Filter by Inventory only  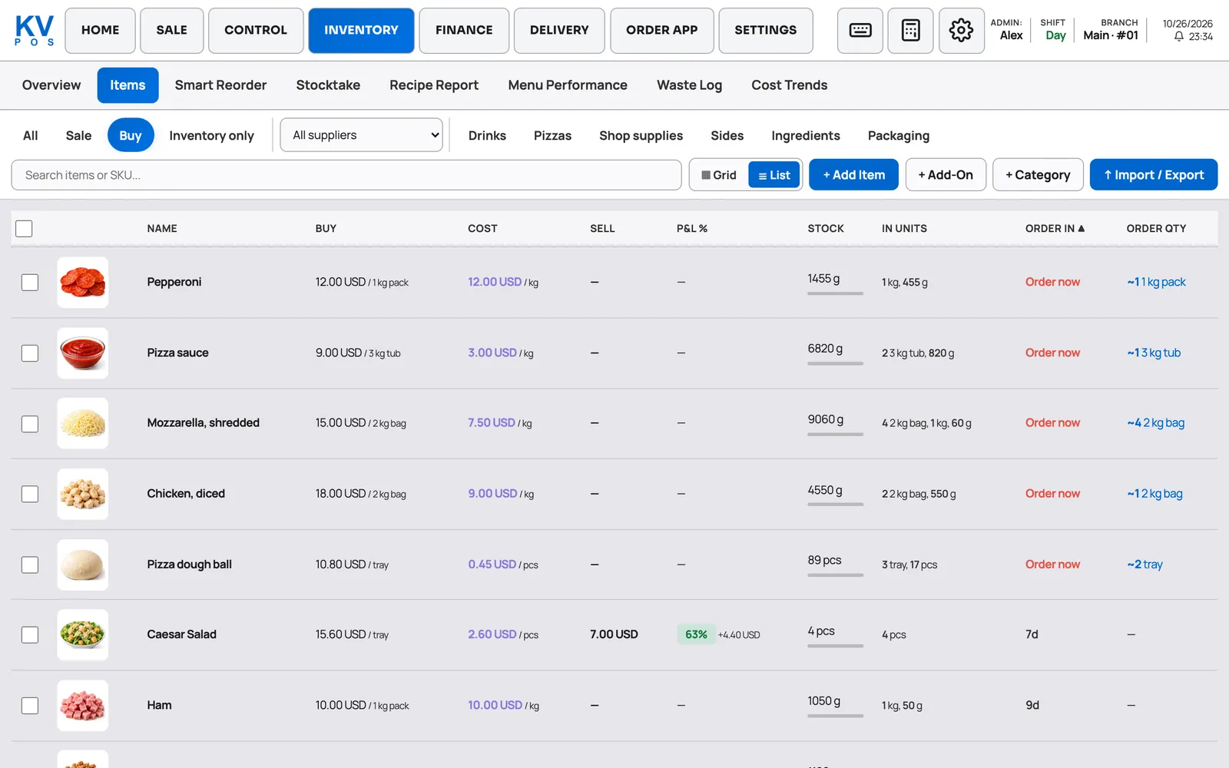[x=211, y=135]
